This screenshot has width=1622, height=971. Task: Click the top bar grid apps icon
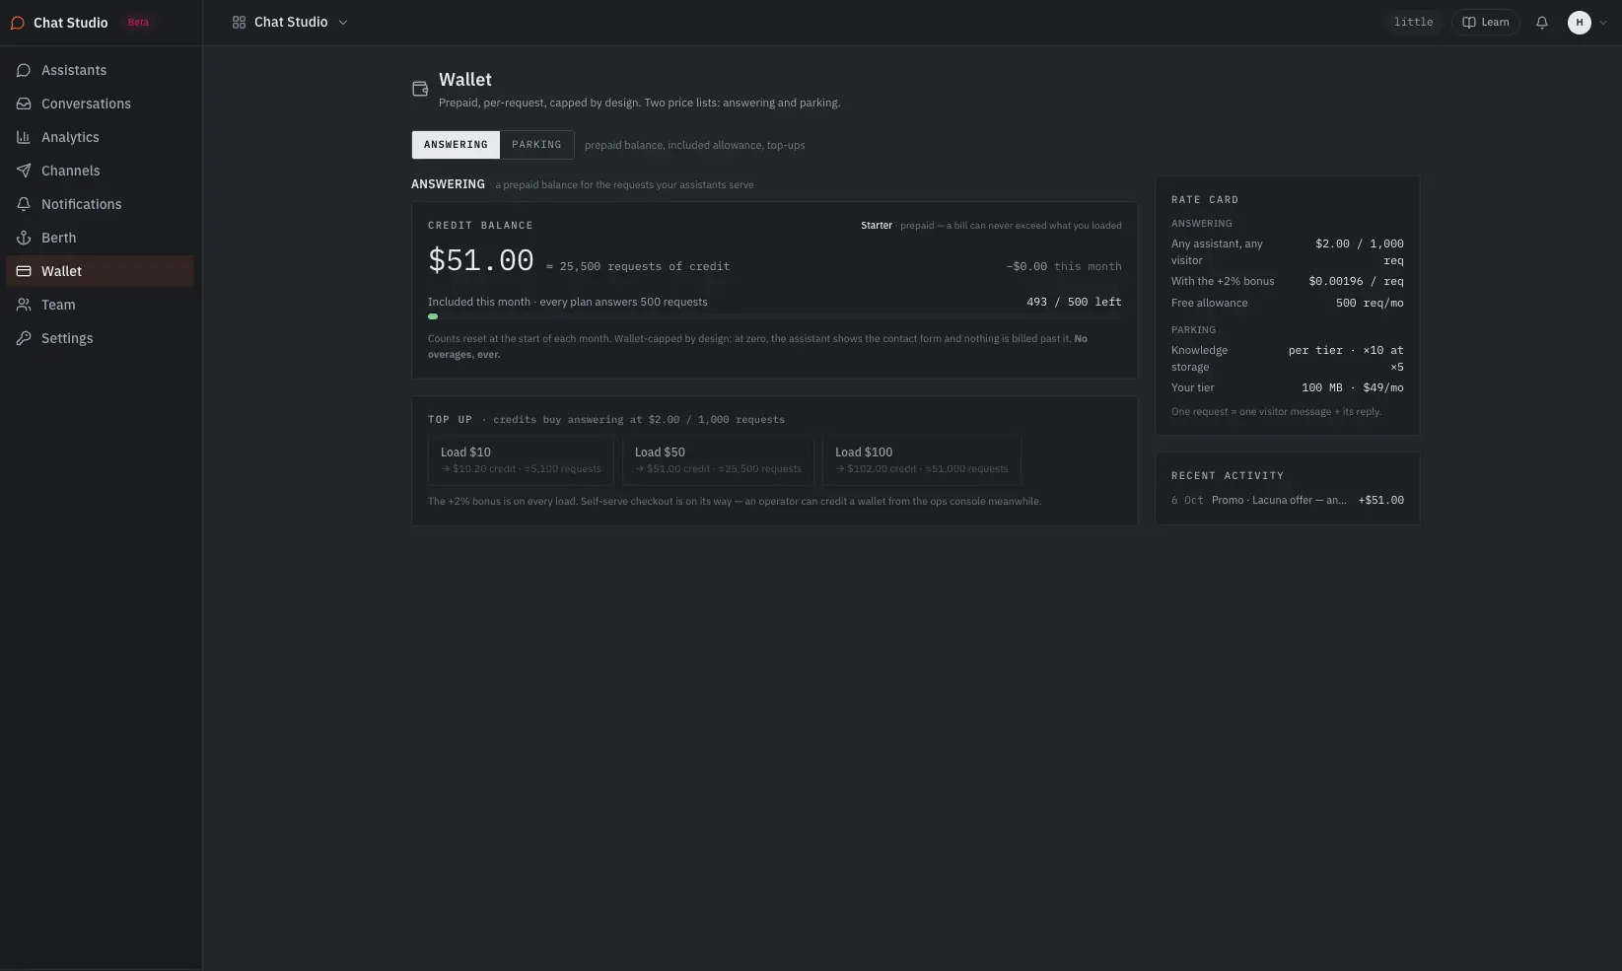point(239,22)
